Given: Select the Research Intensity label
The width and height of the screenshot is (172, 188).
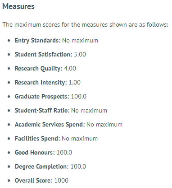Looking at the screenshot, I should click(x=41, y=82).
